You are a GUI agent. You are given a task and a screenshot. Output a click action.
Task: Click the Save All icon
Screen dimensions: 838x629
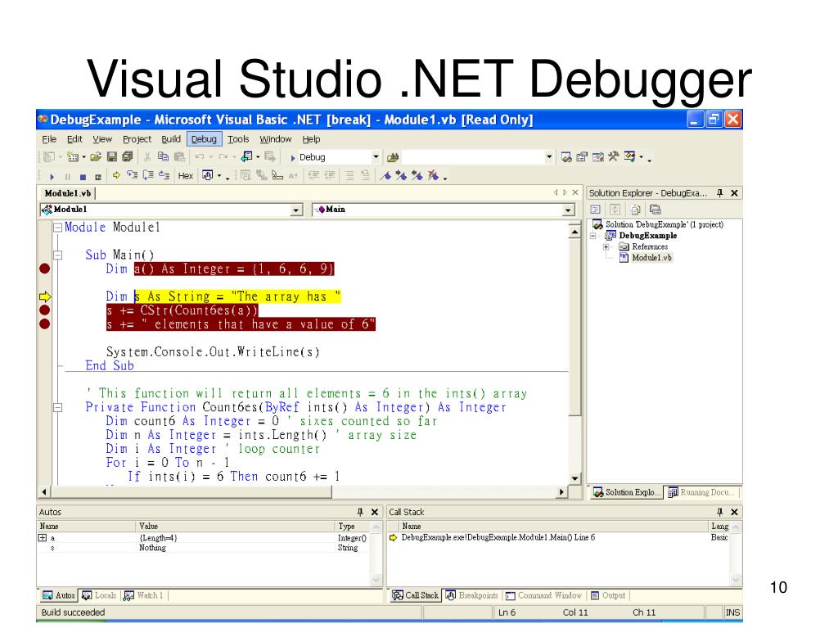(127, 156)
